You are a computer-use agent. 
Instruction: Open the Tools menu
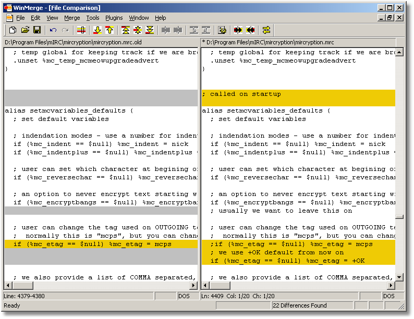pos(93,18)
